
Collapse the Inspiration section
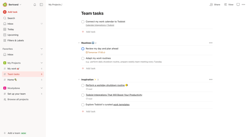(79, 80)
